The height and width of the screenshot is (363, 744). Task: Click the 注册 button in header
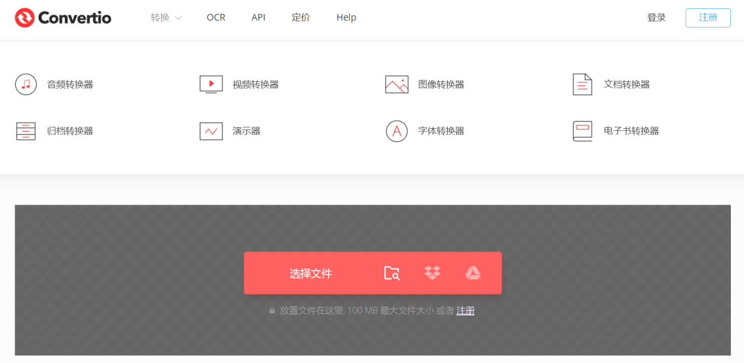click(x=707, y=18)
